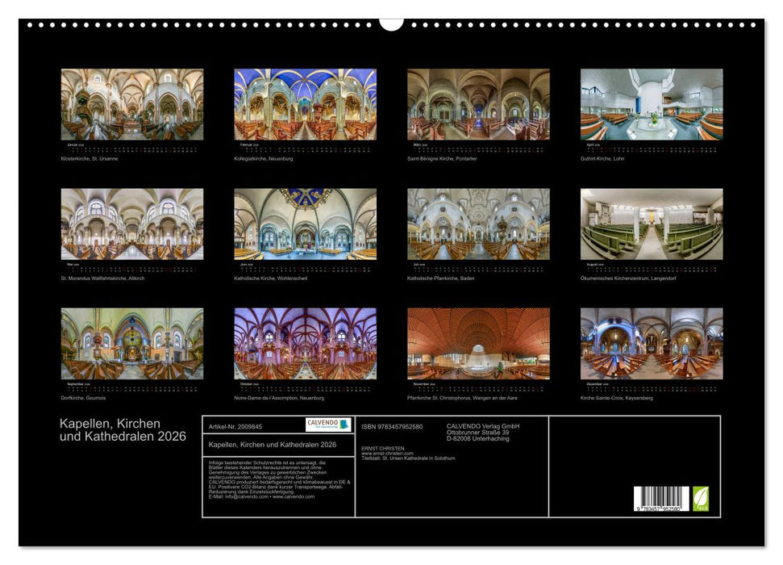
Task: Click the St. Morandus Wallfahrtskirche Altkirch image
Action: 132,224
